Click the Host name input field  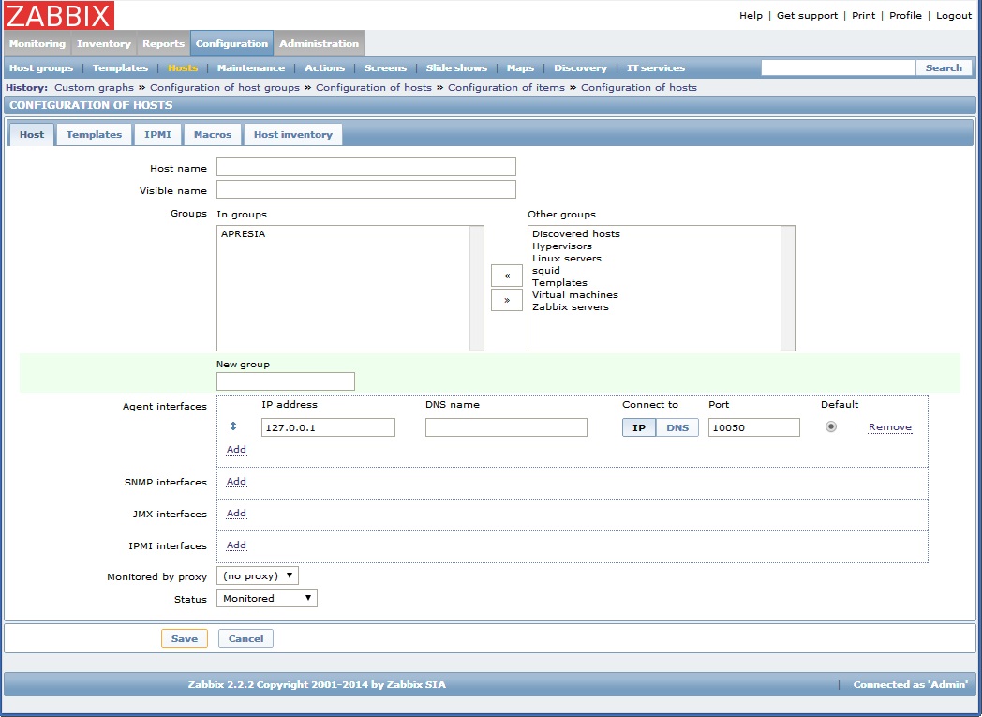pos(365,167)
